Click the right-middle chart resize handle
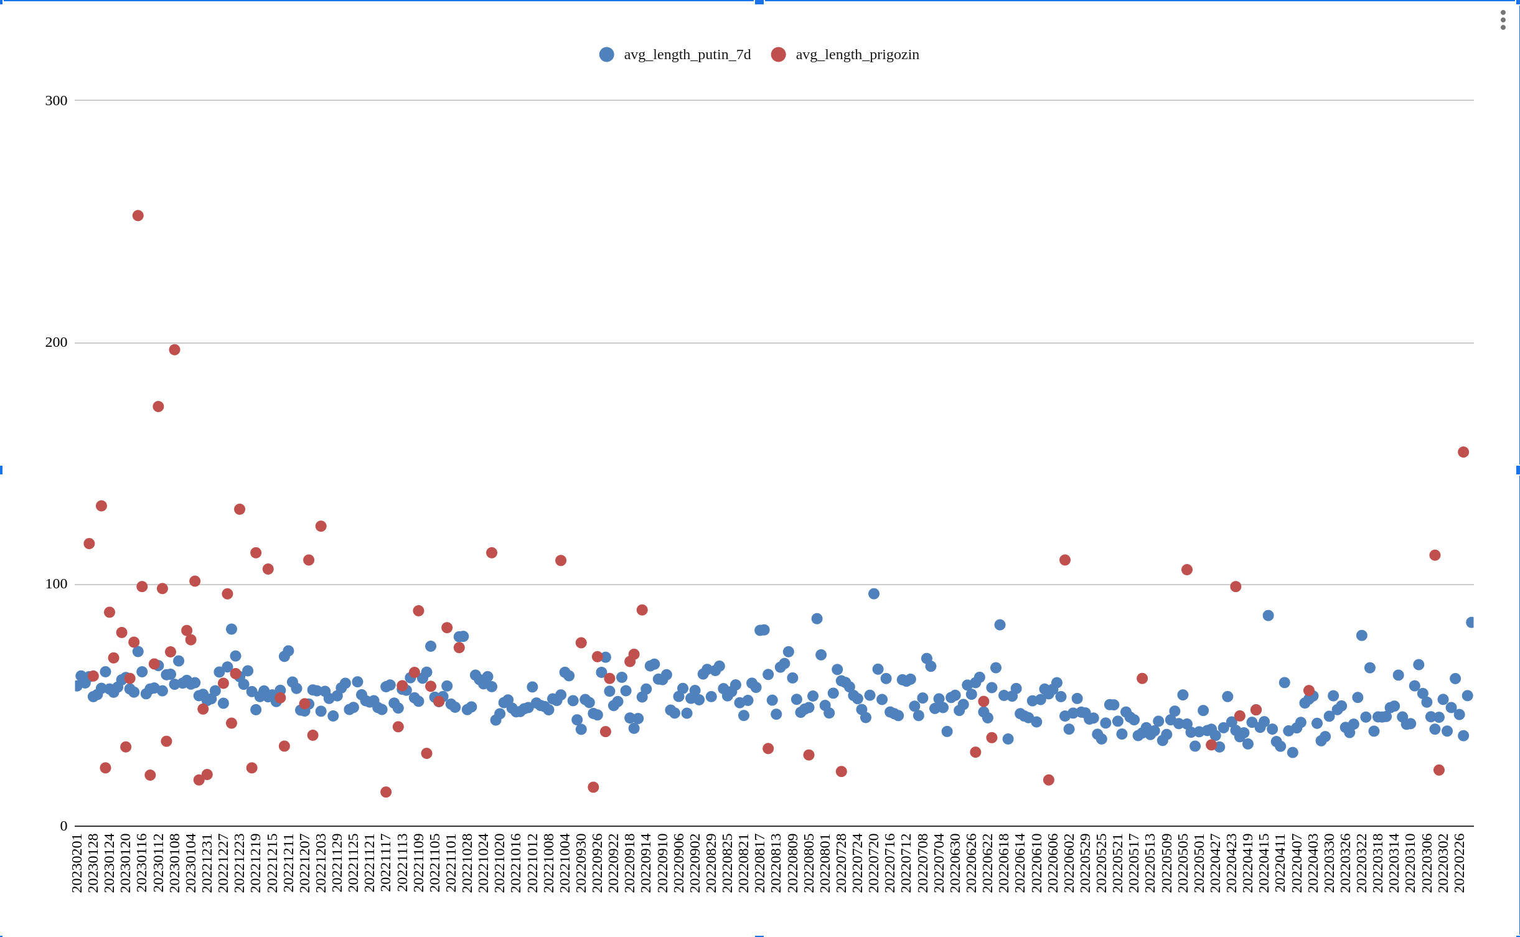This screenshot has width=1520, height=937. click(x=1518, y=469)
